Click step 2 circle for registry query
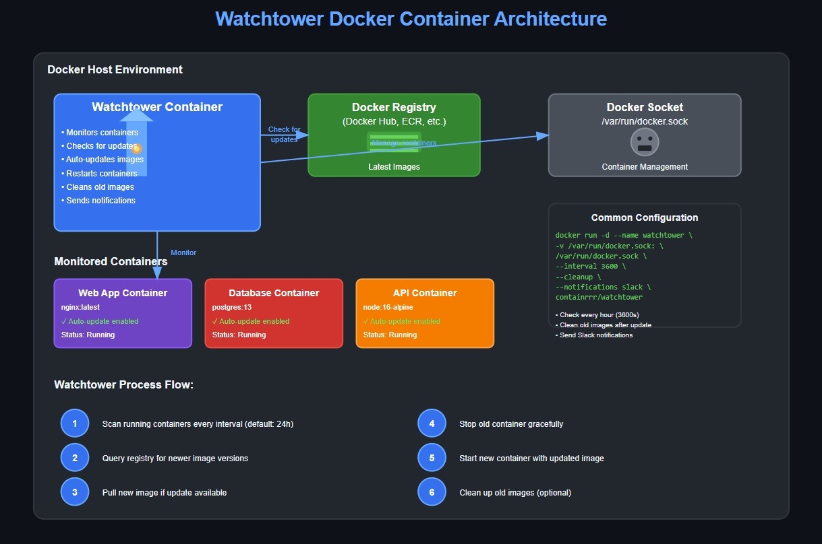 point(75,457)
